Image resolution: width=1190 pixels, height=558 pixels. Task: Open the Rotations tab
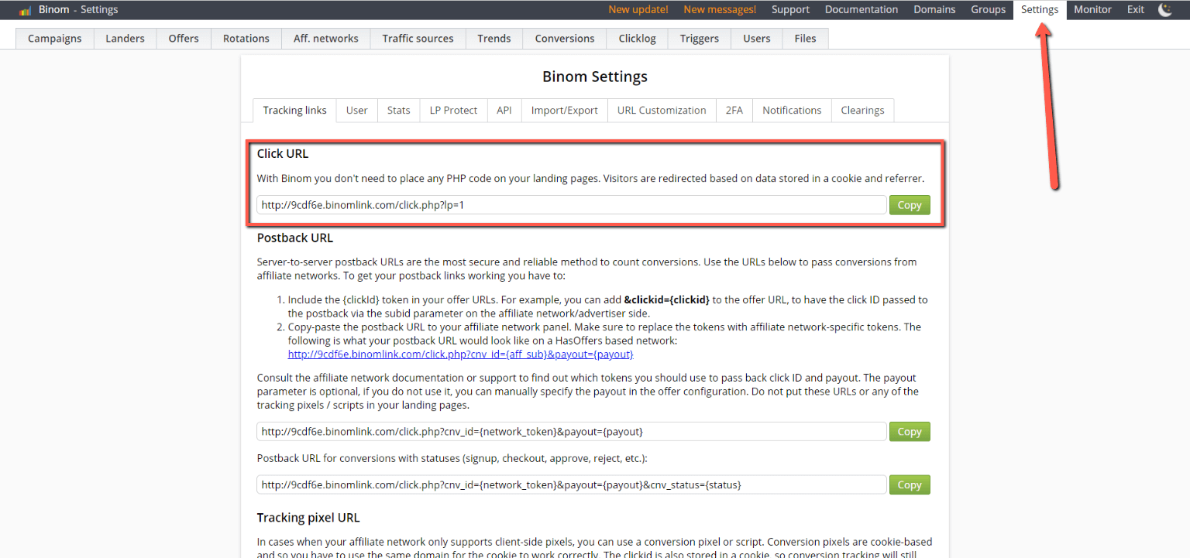coord(246,39)
